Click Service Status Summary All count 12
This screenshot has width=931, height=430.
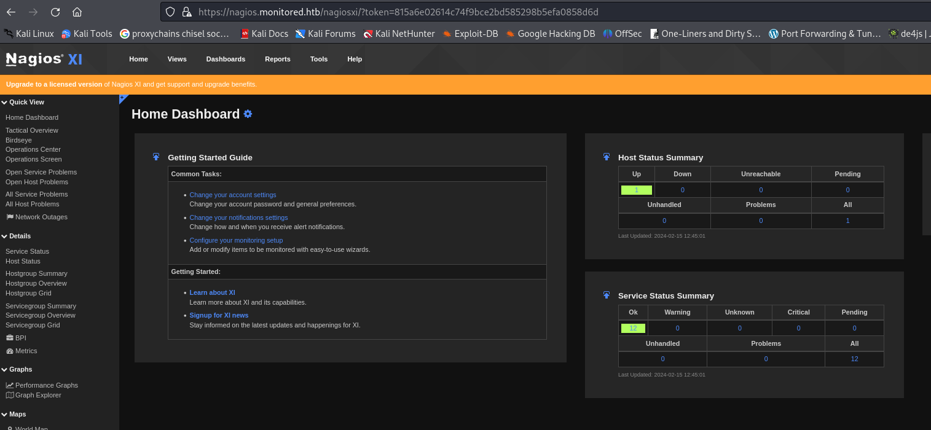[854, 359]
